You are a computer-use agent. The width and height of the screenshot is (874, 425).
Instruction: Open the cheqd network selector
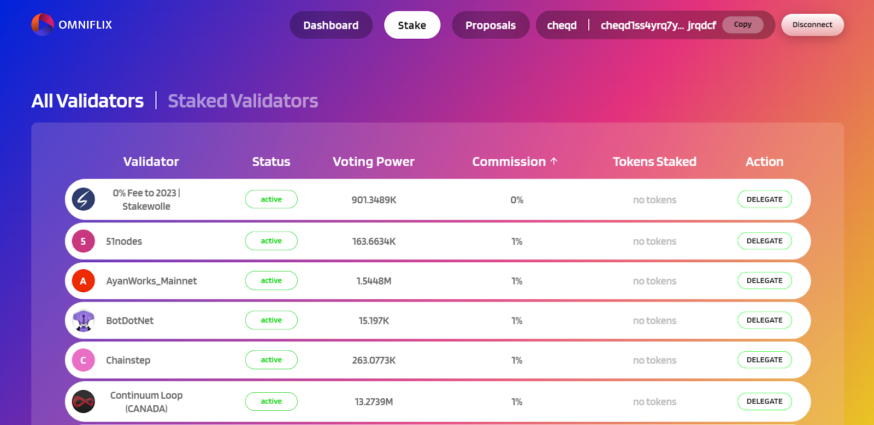[x=562, y=25]
